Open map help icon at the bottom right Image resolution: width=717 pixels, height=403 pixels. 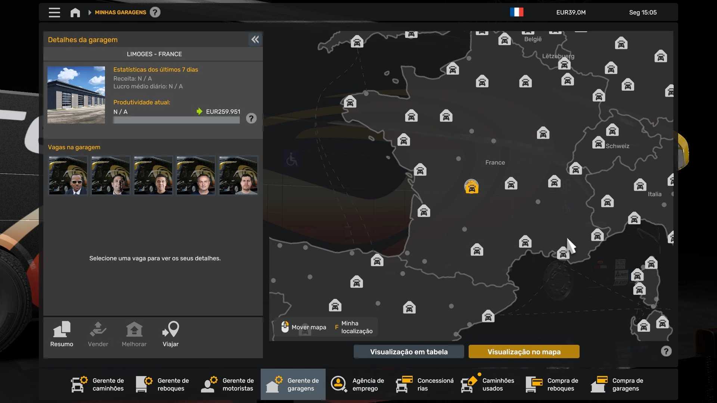[x=666, y=351]
